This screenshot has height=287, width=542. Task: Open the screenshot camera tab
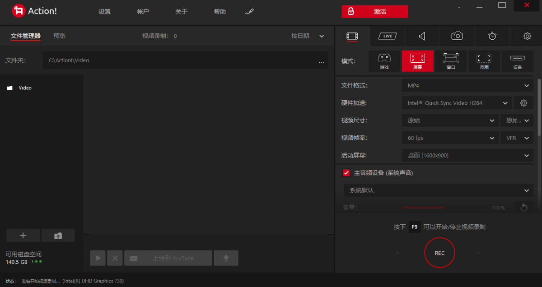[x=457, y=36]
